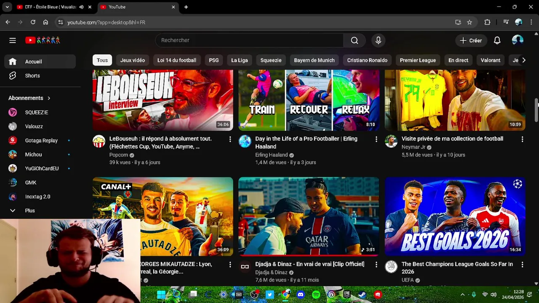Reload the page in Chrome
Screen dimensions: 539x303
(33, 22)
